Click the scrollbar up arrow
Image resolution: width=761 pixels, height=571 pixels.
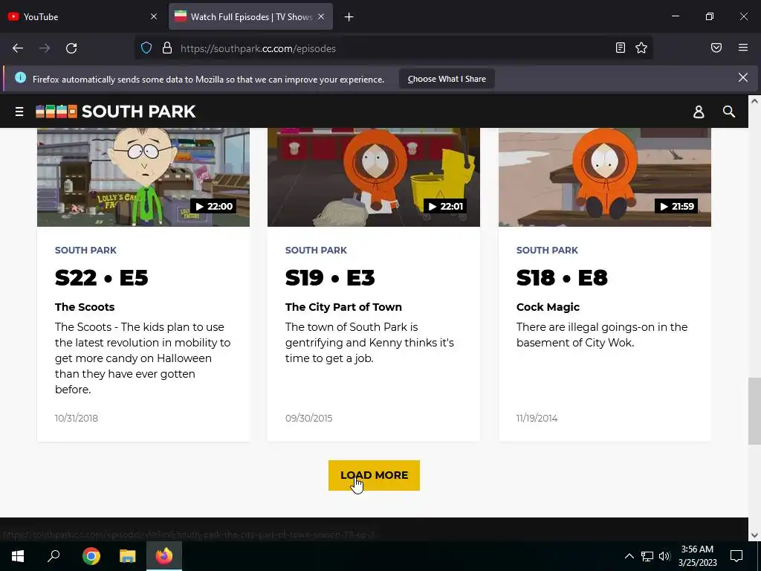[754, 101]
